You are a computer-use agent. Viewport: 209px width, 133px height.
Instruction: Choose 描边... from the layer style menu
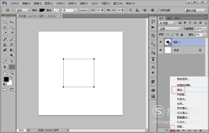coord(181,90)
